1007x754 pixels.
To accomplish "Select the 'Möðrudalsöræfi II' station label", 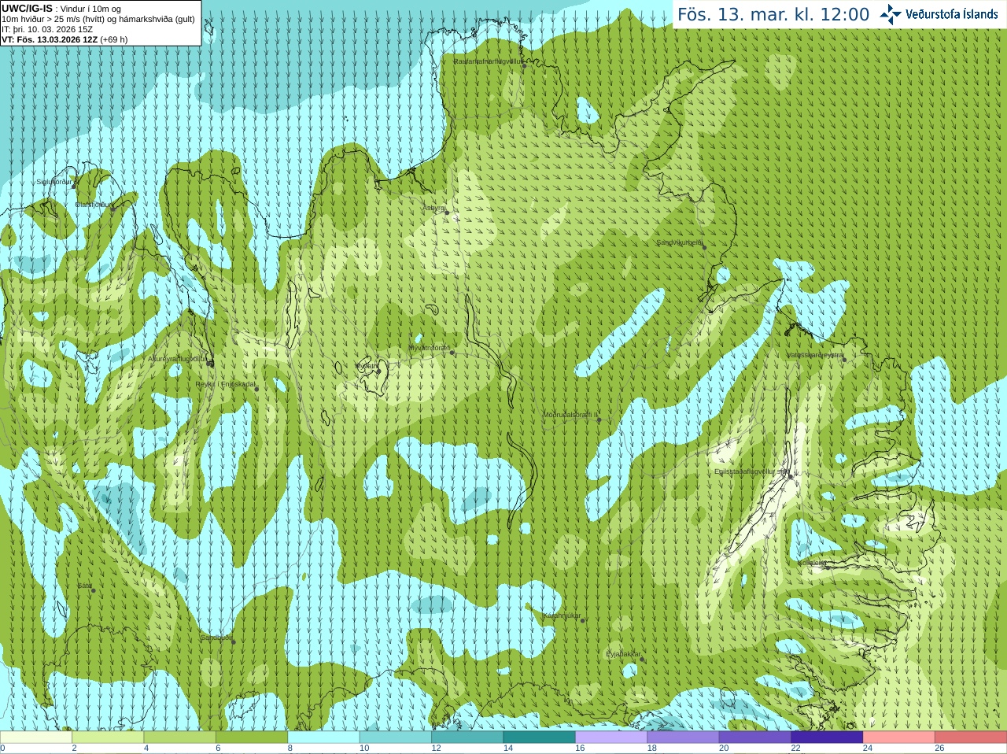I will click(570, 415).
